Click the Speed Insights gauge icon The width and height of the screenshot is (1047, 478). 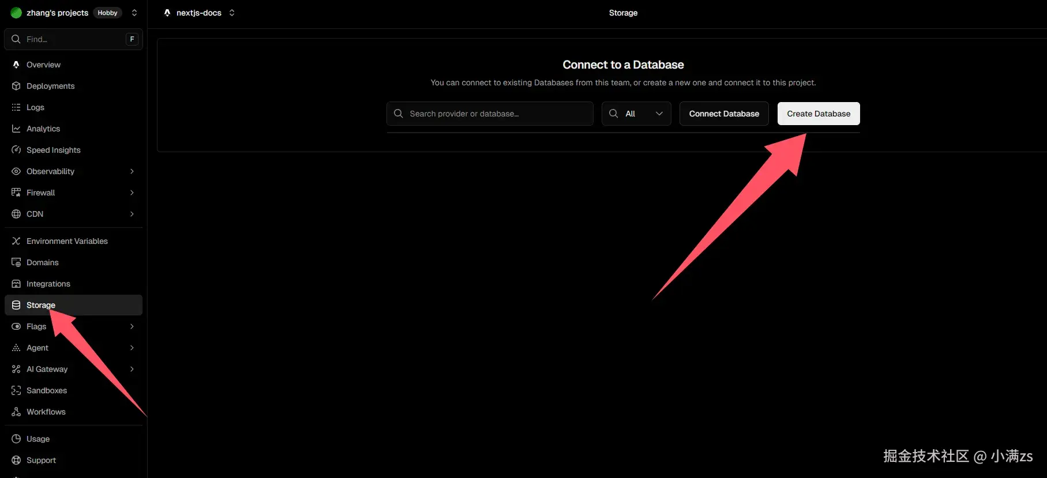[x=16, y=150]
